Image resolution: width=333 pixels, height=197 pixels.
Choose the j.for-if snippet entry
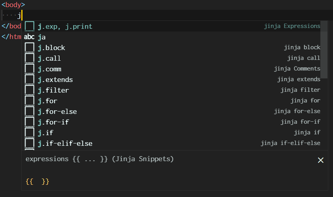tap(53, 122)
